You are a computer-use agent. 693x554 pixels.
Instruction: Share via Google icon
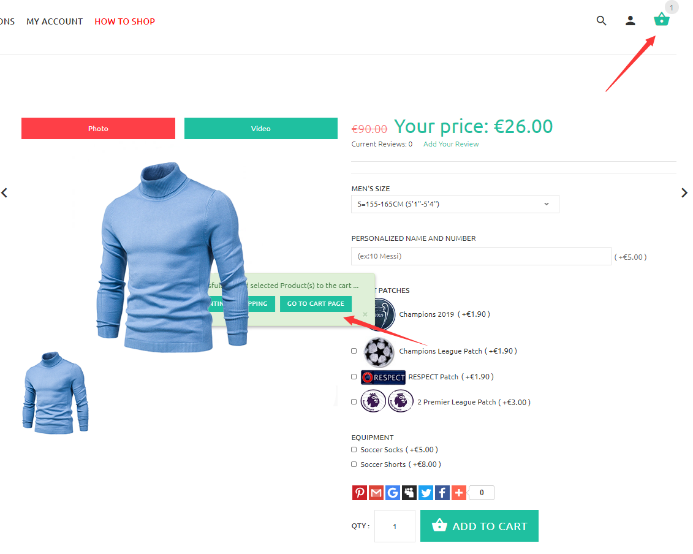point(393,493)
